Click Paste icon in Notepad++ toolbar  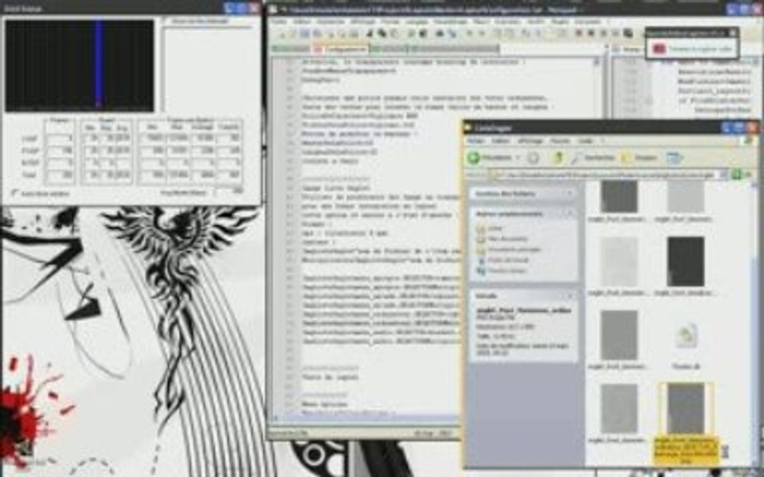[394, 33]
